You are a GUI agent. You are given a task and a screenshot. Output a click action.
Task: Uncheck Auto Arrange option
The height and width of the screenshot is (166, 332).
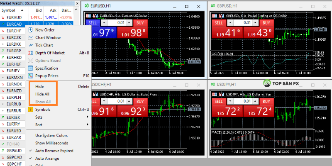58,159
